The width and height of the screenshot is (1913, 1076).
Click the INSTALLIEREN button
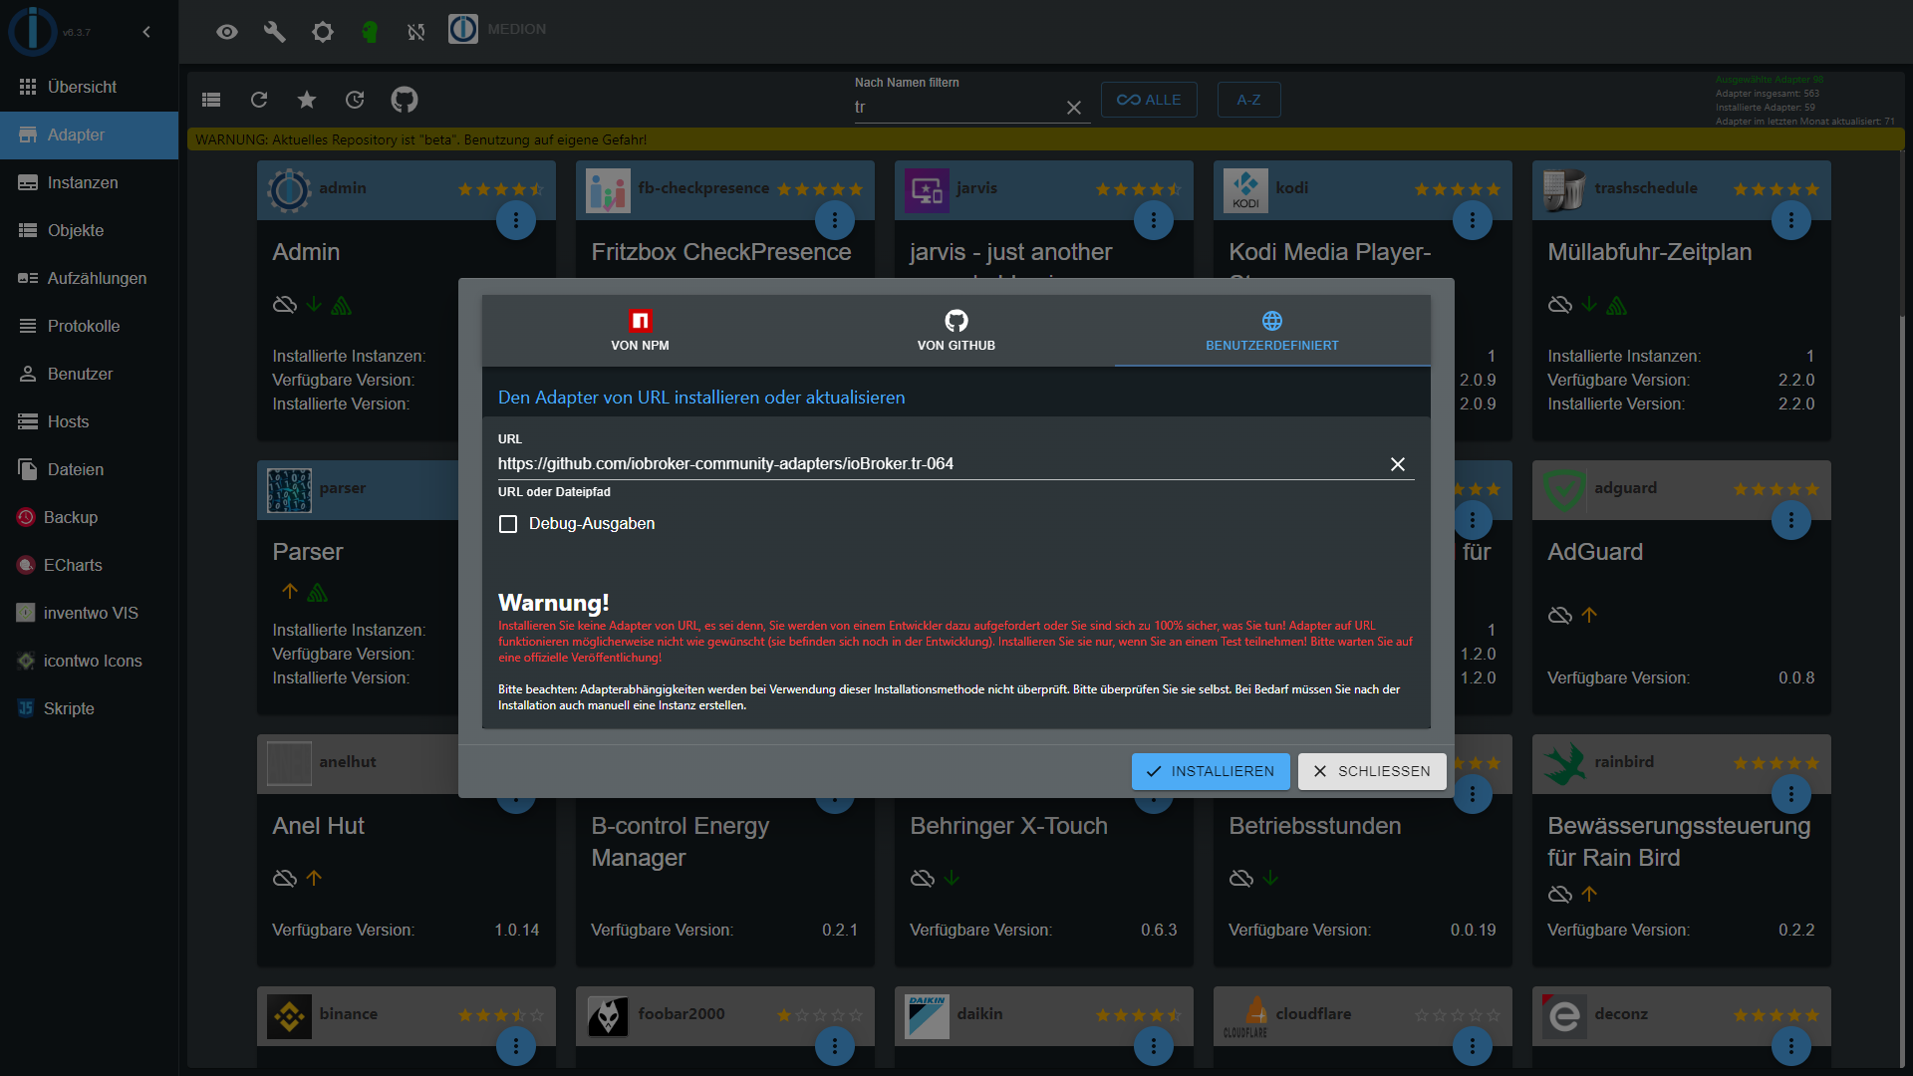click(1211, 771)
